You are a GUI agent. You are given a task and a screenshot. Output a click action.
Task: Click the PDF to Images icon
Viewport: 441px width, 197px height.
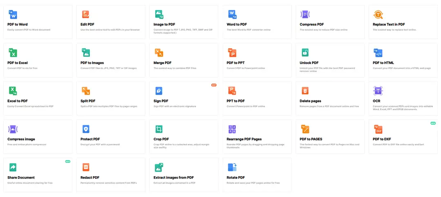[86, 53]
